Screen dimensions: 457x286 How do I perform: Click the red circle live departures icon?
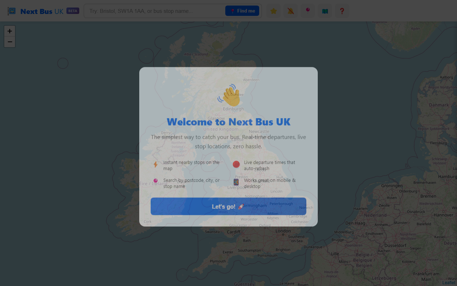(236, 164)
